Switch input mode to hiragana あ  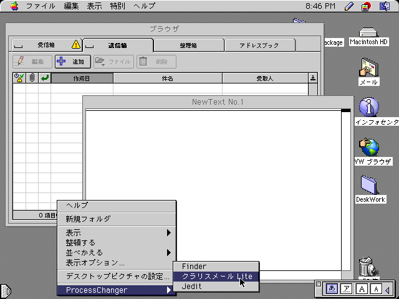coord(332,289)
